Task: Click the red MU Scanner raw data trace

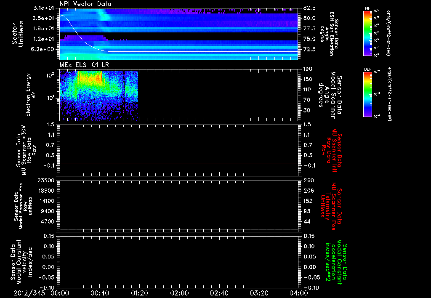Action: tap(179, 163)
